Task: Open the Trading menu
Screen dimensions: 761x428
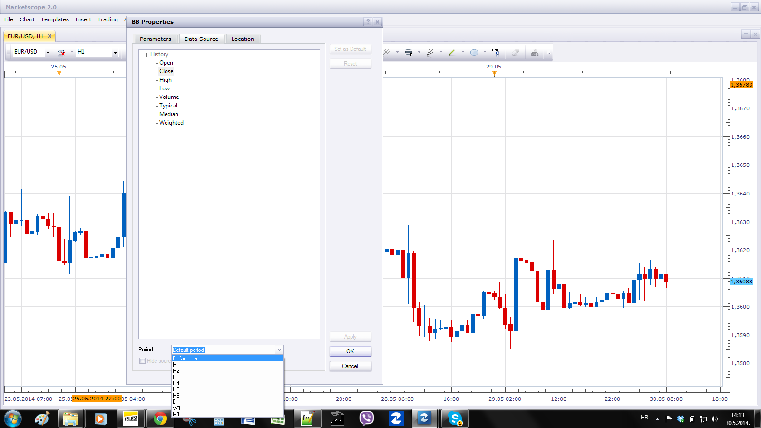Action: pos(107,19)
